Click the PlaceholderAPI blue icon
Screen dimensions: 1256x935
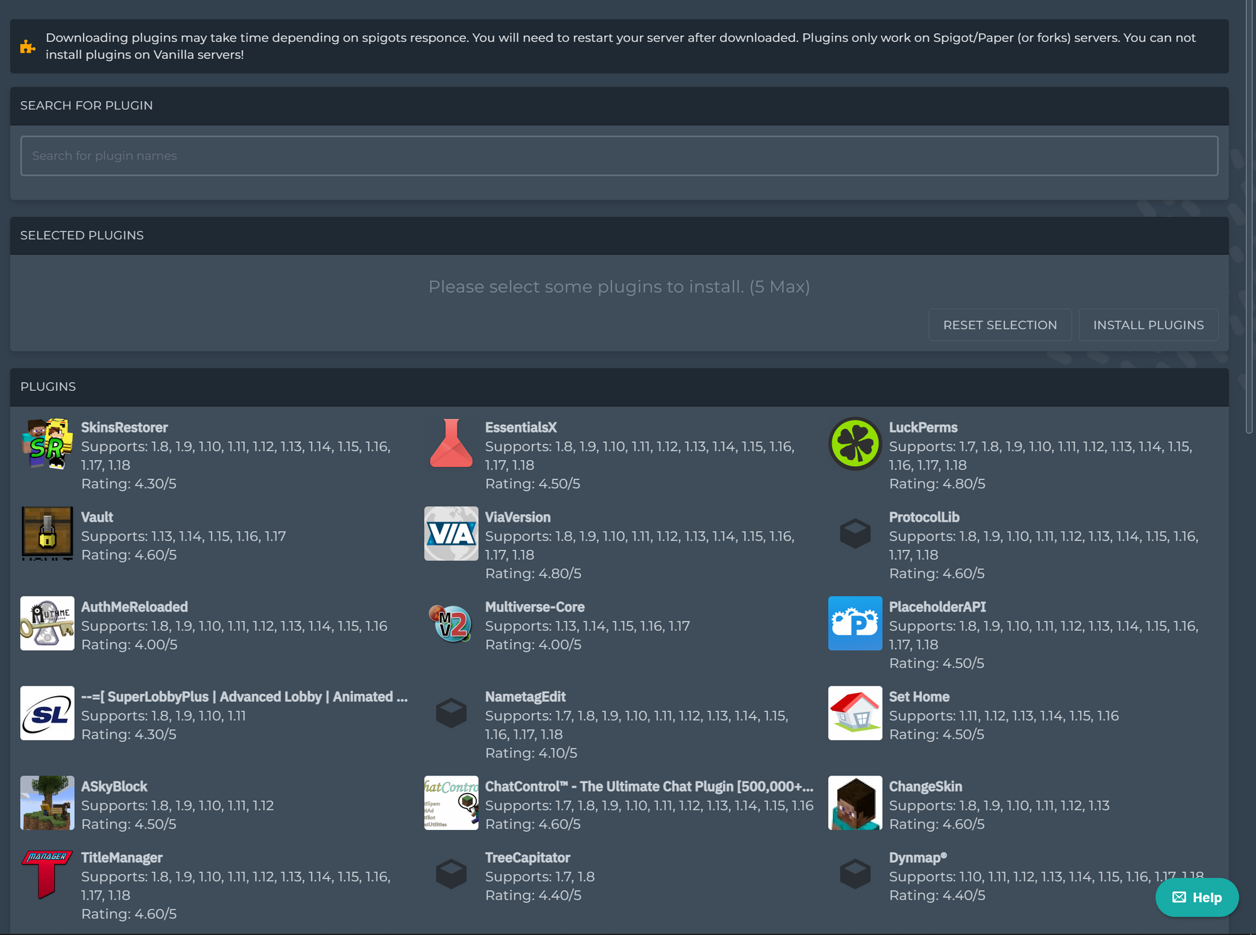click(855, 623)
